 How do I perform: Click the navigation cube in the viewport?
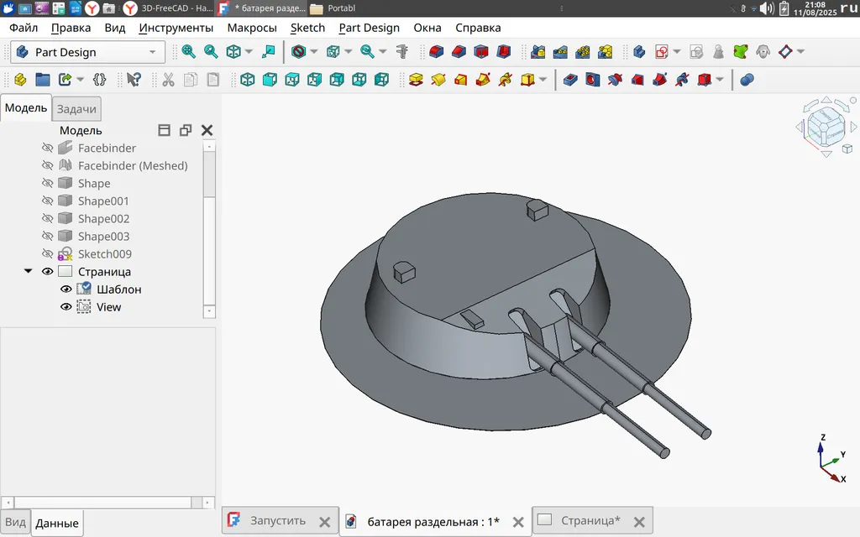pyautogui.click(x=826, y=127)
